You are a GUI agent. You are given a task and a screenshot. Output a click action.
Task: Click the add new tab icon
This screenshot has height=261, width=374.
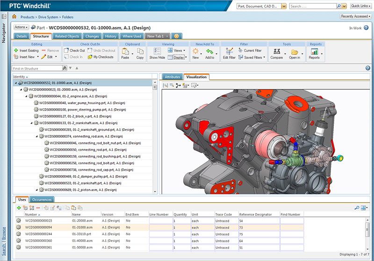[x=177, y=36]
